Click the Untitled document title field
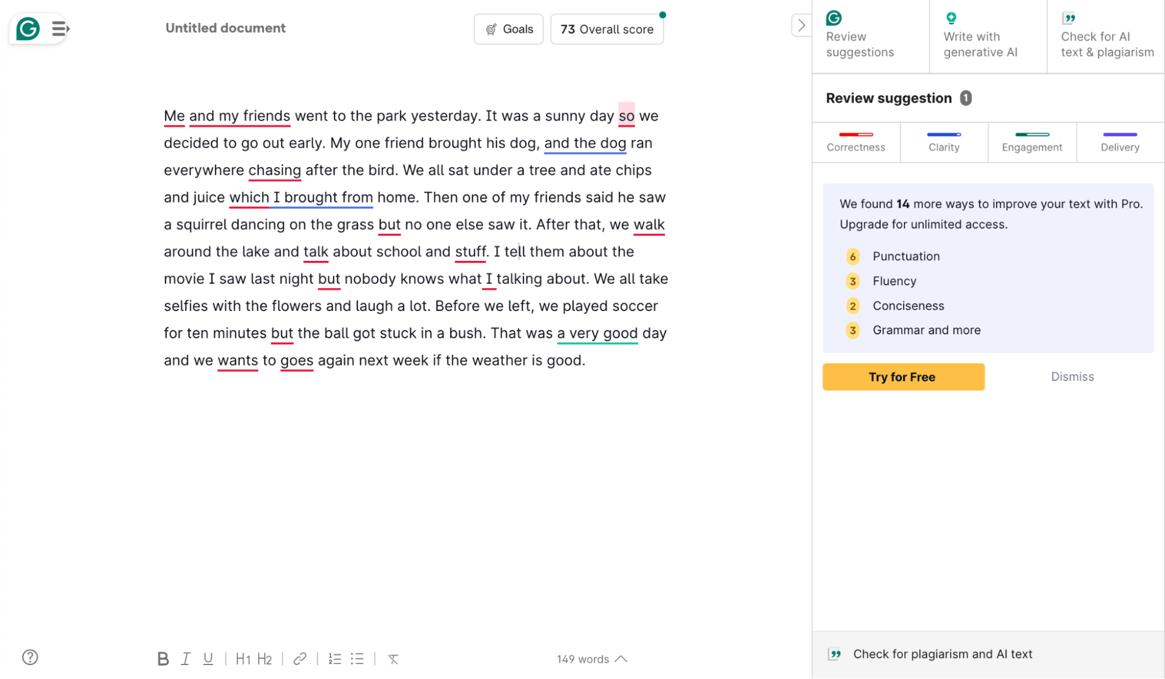 tap(226, 28)
